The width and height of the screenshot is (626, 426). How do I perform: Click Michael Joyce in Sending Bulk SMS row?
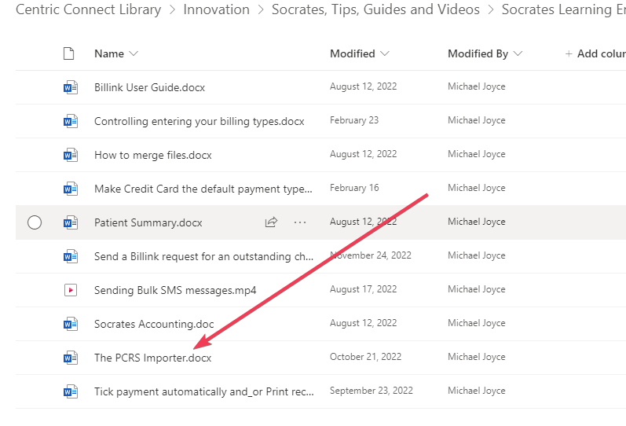click(477, 289)
